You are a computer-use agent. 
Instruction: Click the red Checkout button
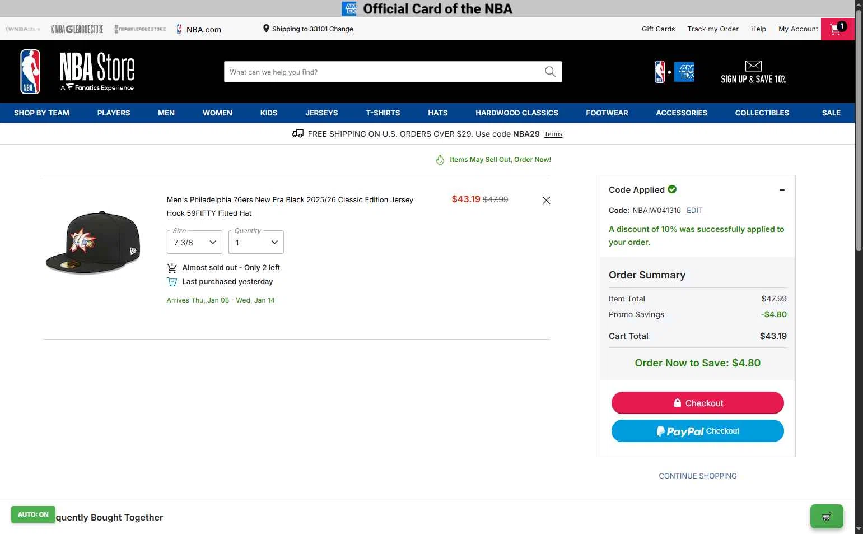click(x=698, y=403)
